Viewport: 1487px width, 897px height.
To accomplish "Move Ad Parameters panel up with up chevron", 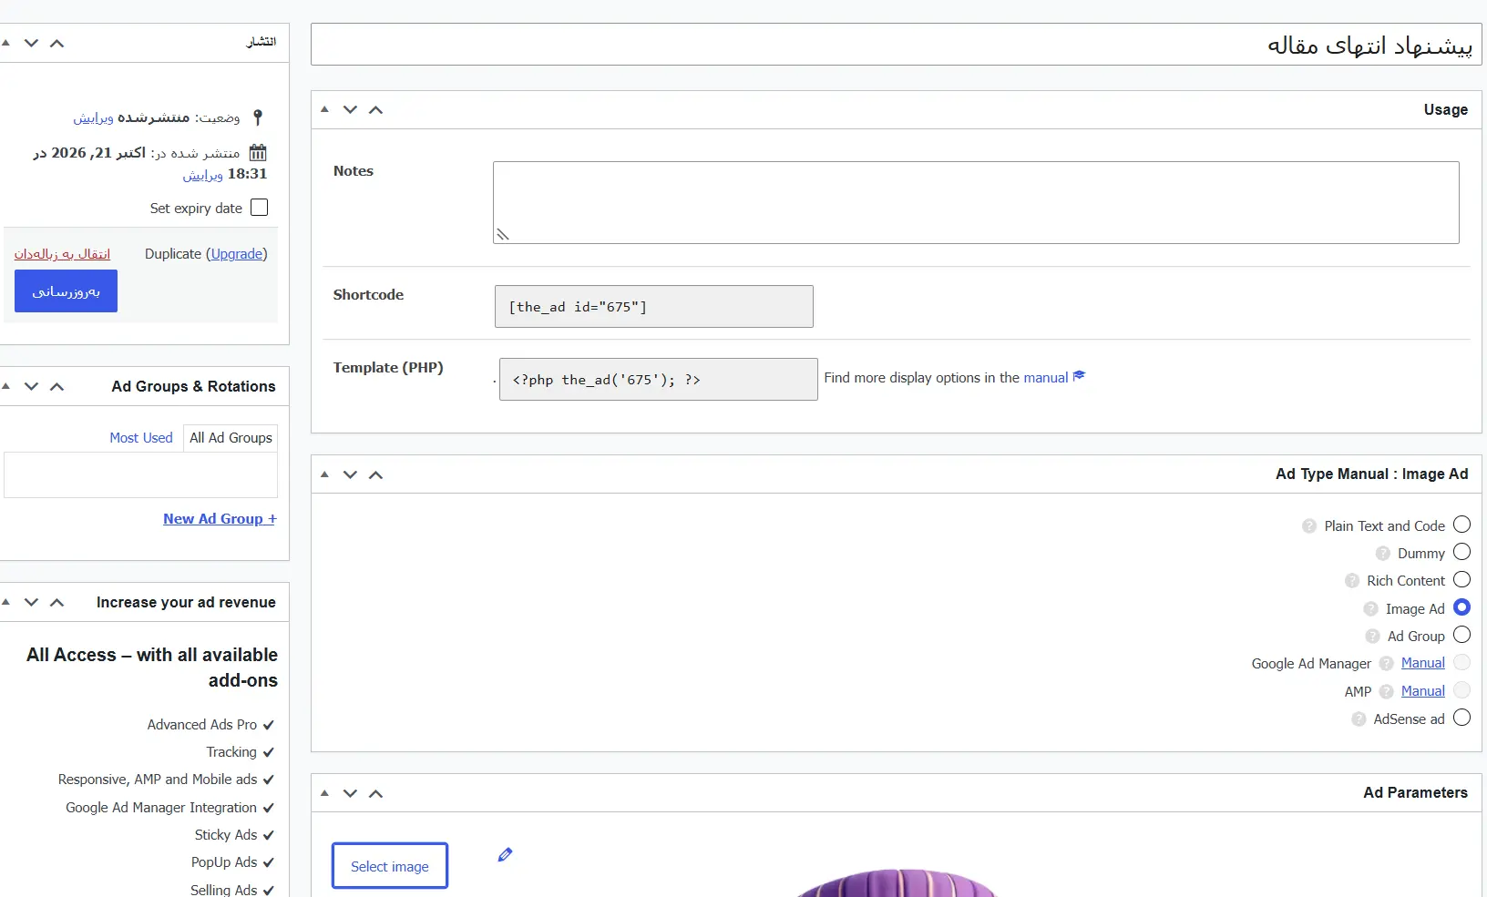I will point(375,793).
